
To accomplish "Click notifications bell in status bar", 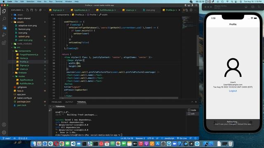I will tap(196, 139).
